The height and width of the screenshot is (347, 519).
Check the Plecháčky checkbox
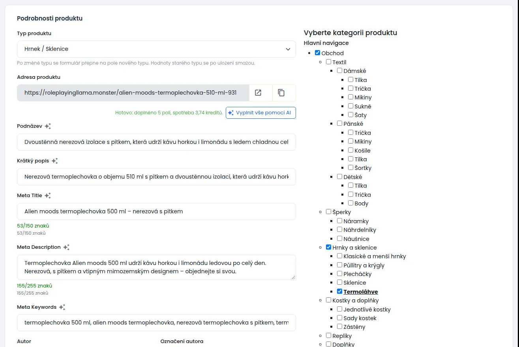tap(339, 274)
